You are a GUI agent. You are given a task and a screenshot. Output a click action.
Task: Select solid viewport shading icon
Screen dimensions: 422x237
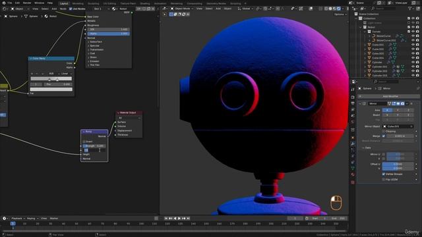pos(330,9)
